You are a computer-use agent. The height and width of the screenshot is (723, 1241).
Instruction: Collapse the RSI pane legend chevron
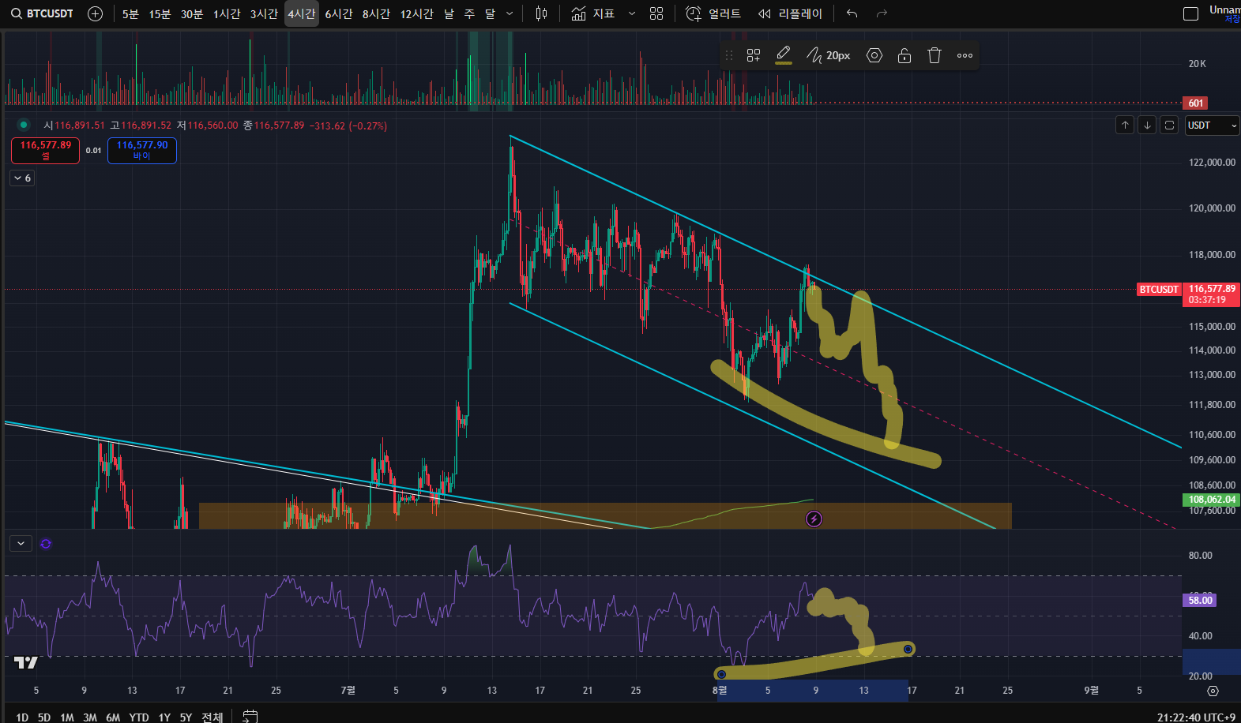tap(21, 543)
